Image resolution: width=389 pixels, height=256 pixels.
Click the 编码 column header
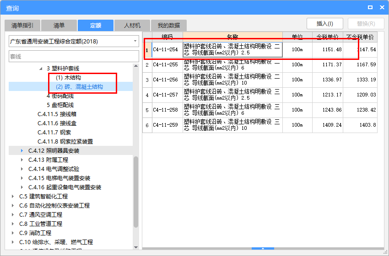click(x=167, y=37)
